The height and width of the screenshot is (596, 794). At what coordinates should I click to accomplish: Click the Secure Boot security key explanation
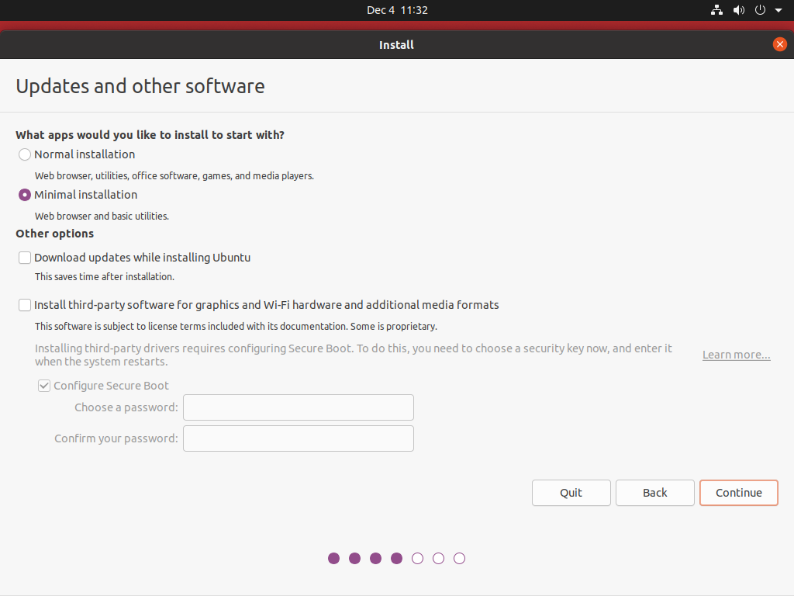pyautogui.click(x=354, y=355)
